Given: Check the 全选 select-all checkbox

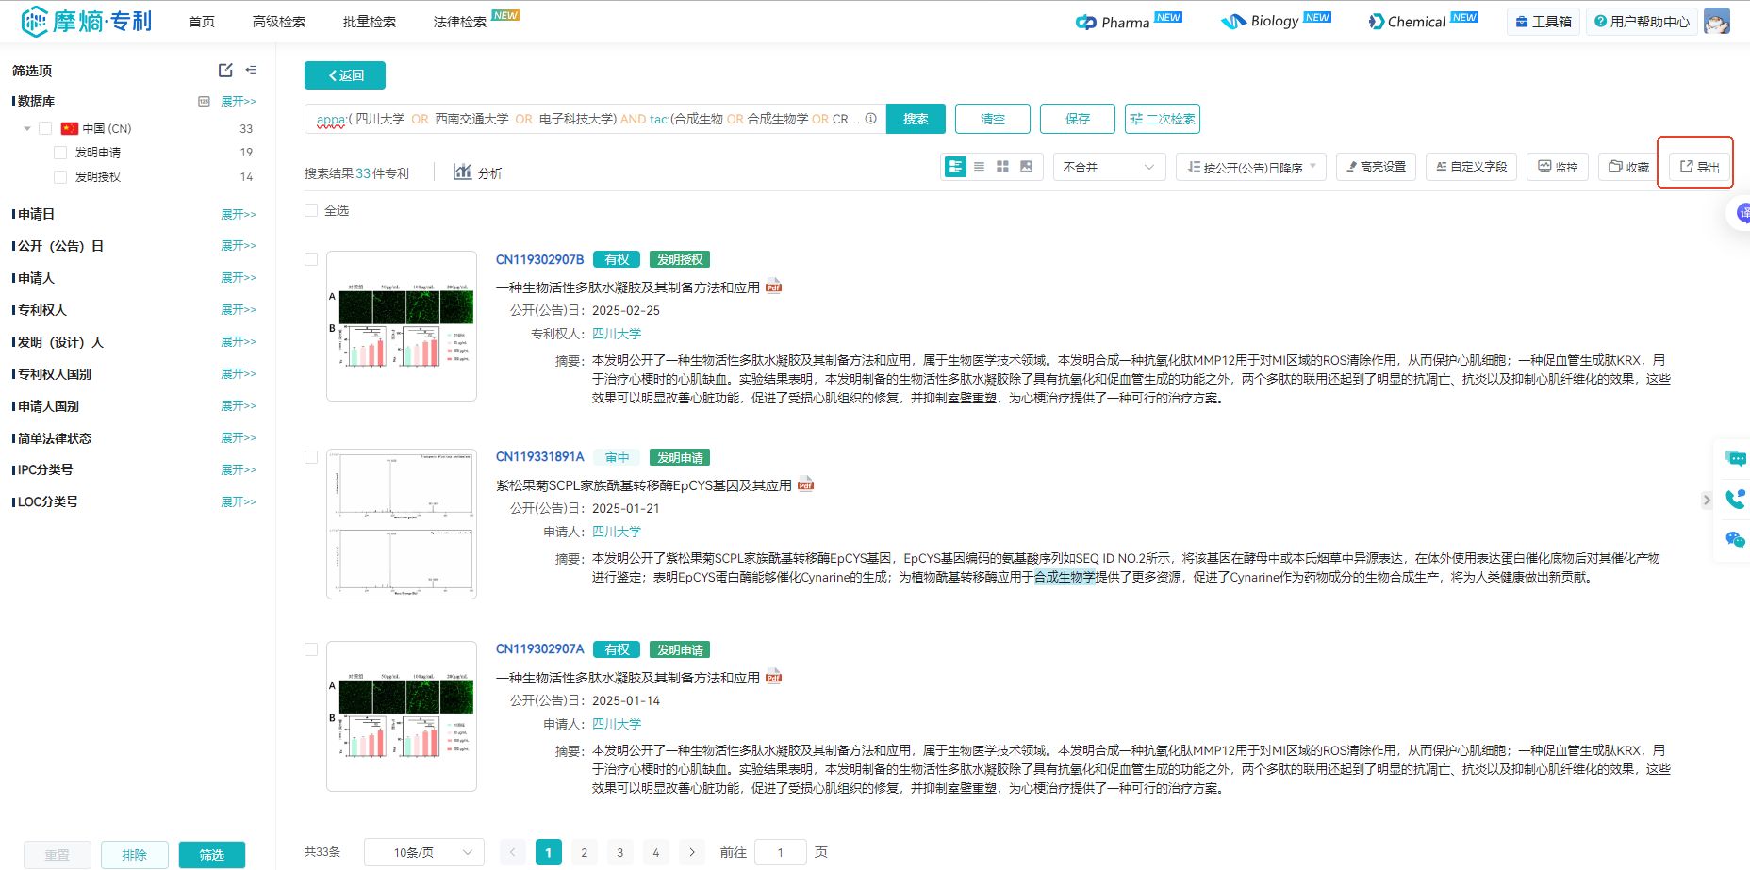Looking at the screenshot, I should pyautogui.click(x=311, y=210).
